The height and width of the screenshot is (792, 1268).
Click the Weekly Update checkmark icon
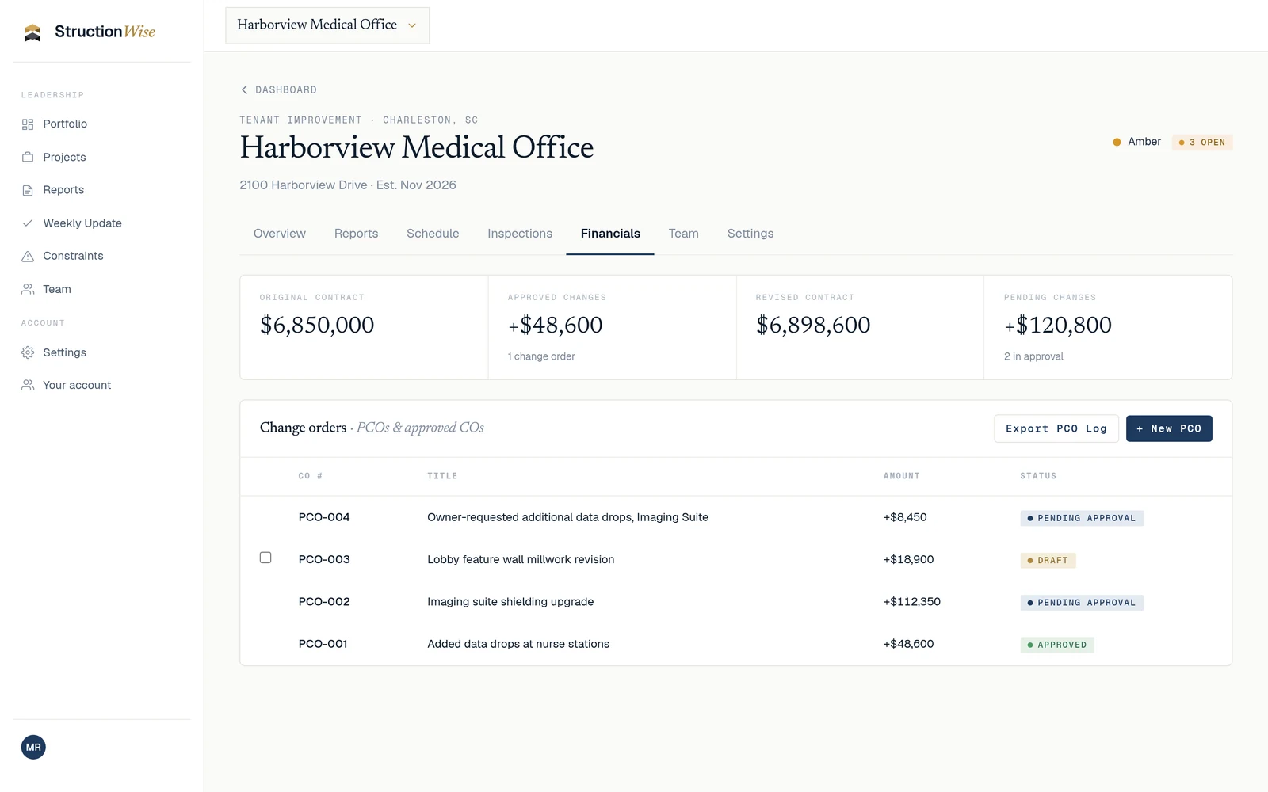click(28, 223)
